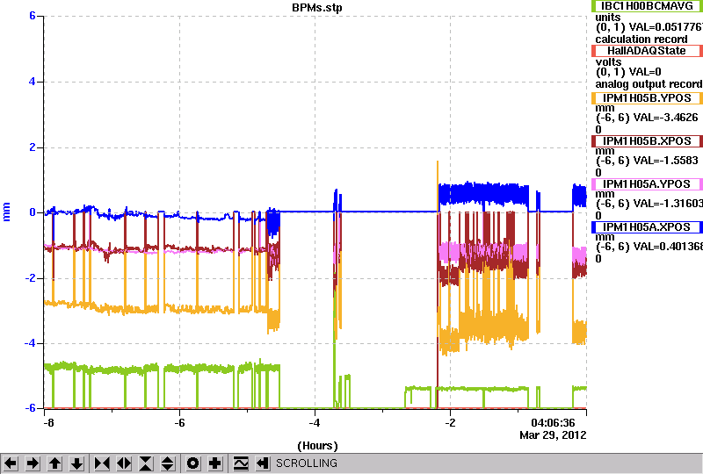Click the (Hours) x-axis label
The width and height of the screenshot is (703, 474).
point(317,446)
